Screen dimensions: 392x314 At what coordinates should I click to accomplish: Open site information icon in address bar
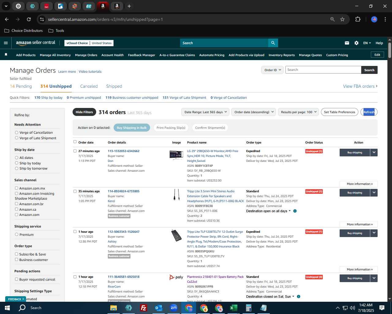42,19
